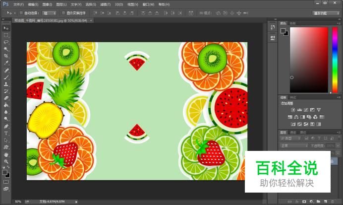
Task: Toggle shape layer filter in Layers panel
Action: click(x=326, y=138)
